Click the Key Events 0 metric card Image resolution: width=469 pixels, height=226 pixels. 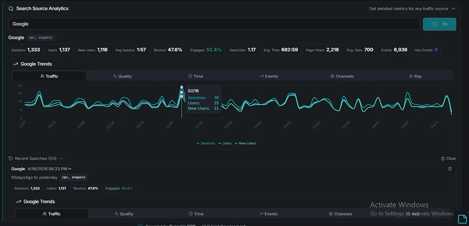point(426,50)
